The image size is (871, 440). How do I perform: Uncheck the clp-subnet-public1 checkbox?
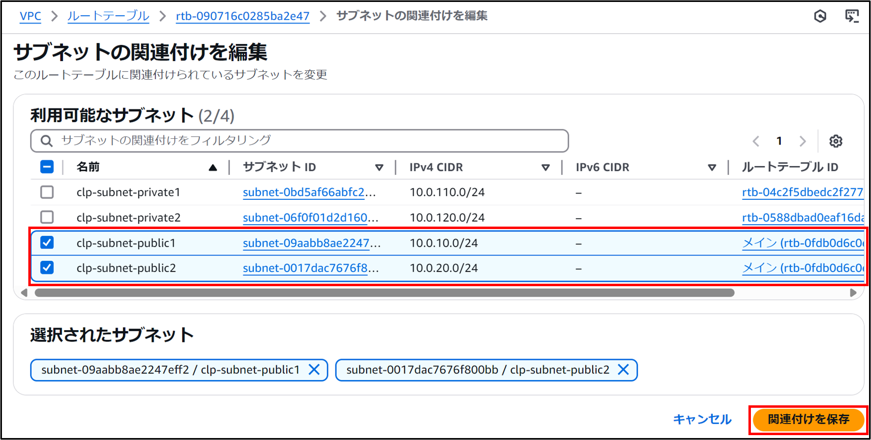pyautogui.click(x=47, y=243)
